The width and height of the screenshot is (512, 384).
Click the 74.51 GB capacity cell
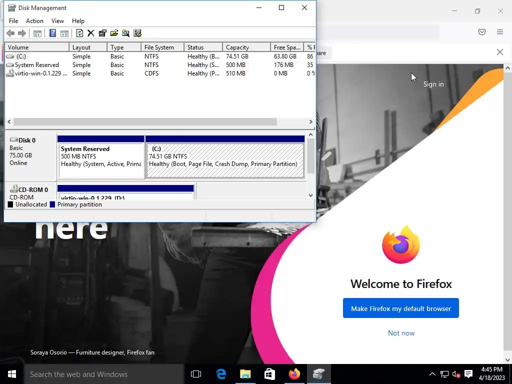(x=237, y=56)
